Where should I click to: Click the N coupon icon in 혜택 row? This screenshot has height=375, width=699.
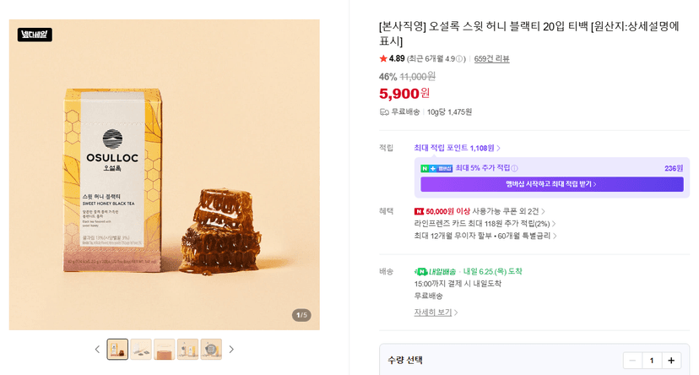tap(419, 211)
